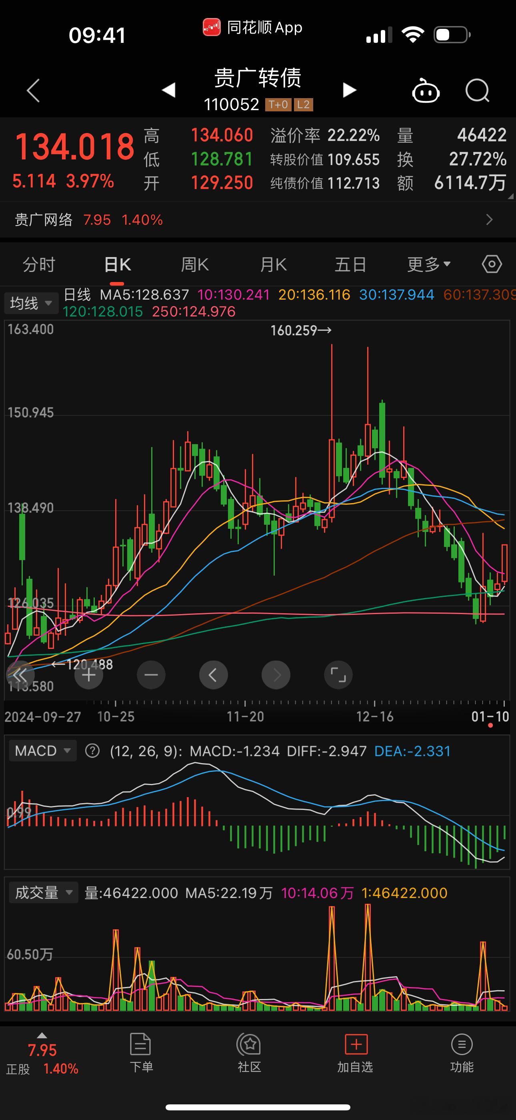
Task: Tap the 贵广转债 title
Action: click(258, 78)
